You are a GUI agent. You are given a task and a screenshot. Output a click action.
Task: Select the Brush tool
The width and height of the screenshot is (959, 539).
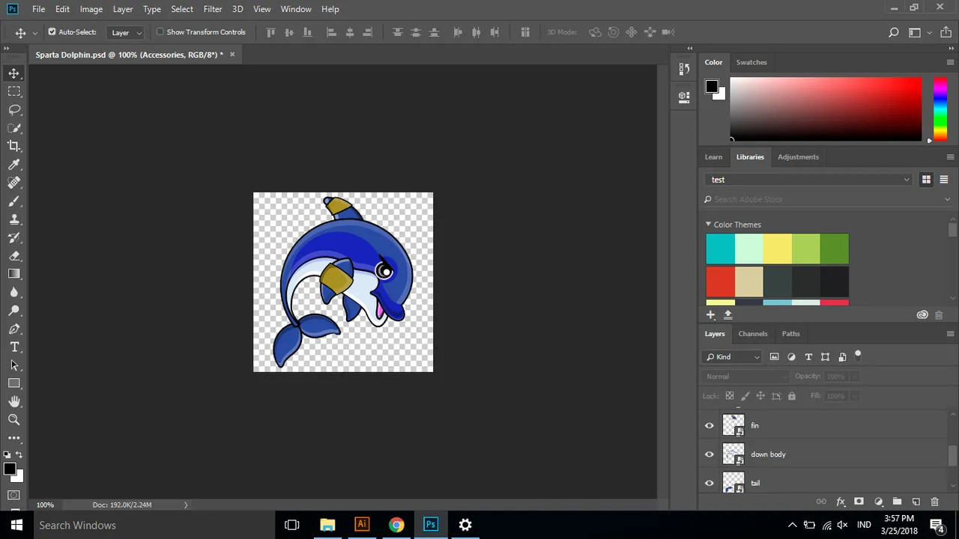[14, 201]
